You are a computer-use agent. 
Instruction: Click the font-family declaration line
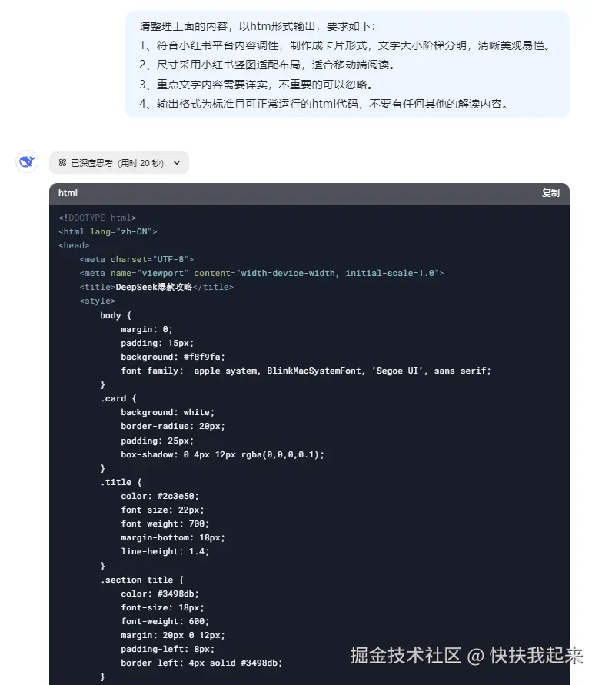[x=305, y=371]
